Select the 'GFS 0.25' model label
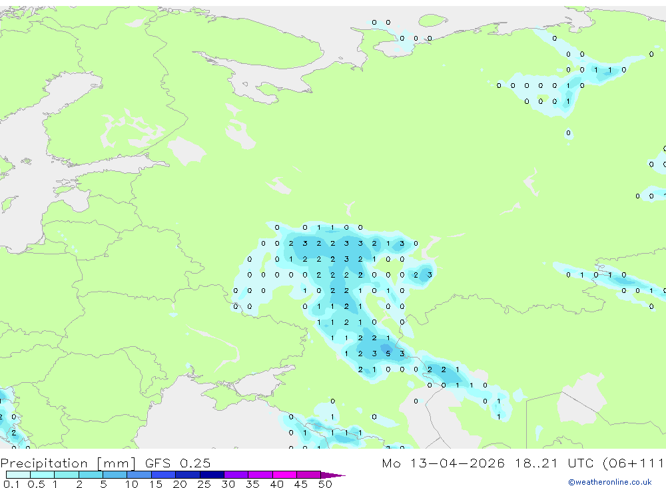 (178, 463)
